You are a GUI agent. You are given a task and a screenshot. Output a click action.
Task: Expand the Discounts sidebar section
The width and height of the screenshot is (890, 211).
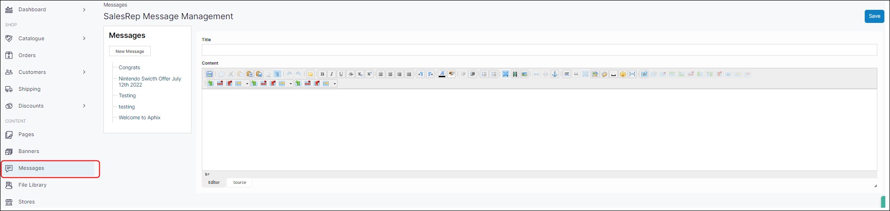click(84, 106)
